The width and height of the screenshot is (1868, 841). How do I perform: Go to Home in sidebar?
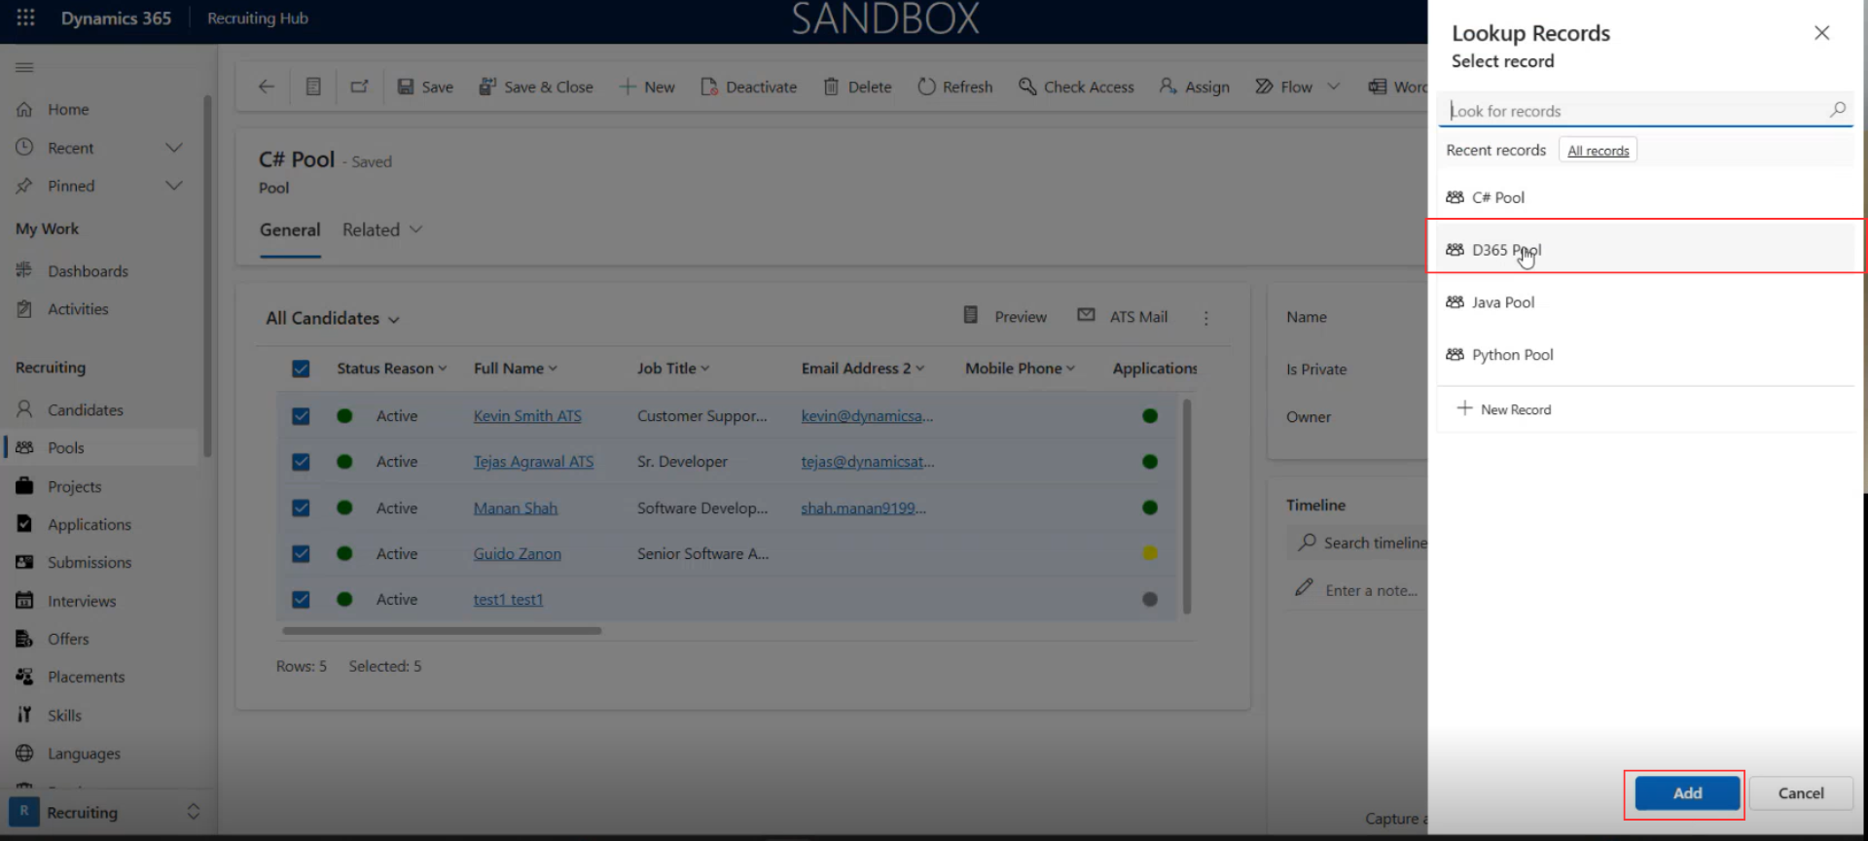pyautogui.click(x=68, y=109)
